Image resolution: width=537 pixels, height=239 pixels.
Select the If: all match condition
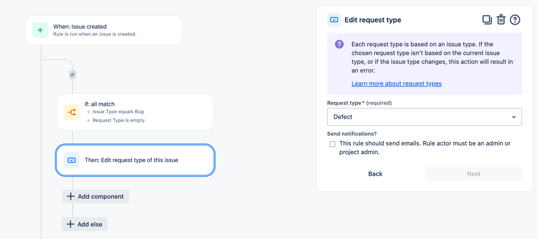click(135, 112)
